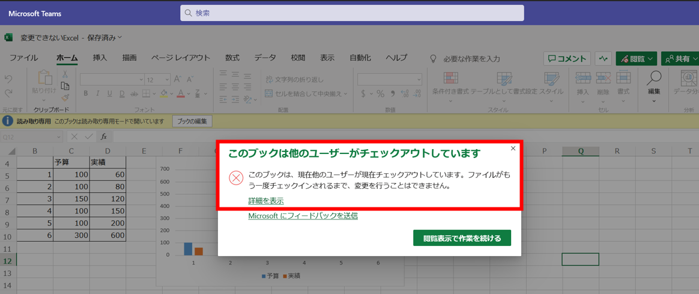The image size is (699, 294).
Task: Click the Undo arrow icon
Action: [x=8, y=79]
